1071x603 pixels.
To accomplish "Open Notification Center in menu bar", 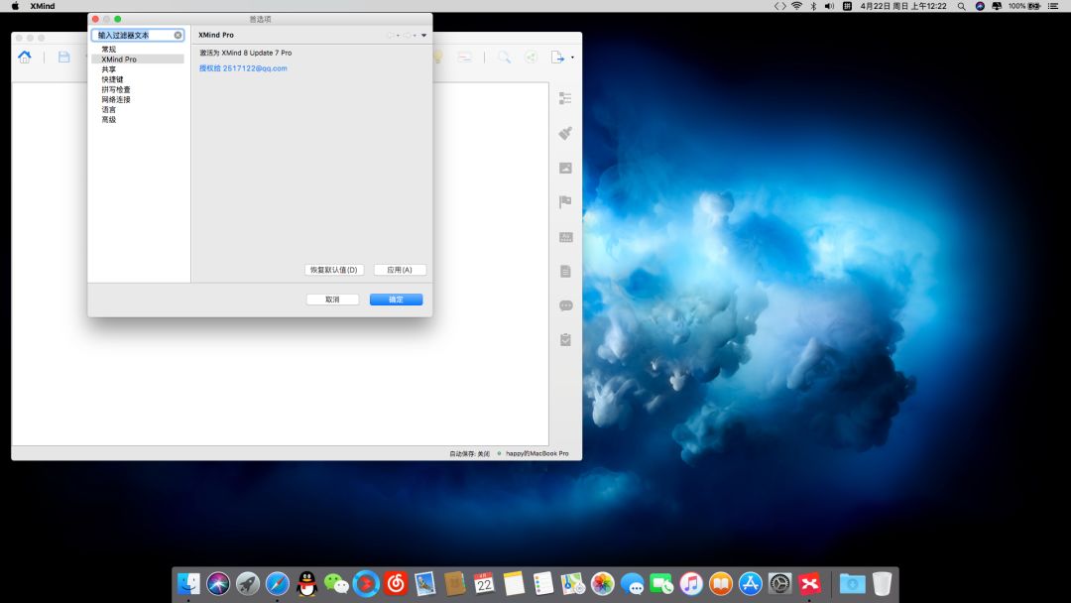I will tap(1052, 6).
